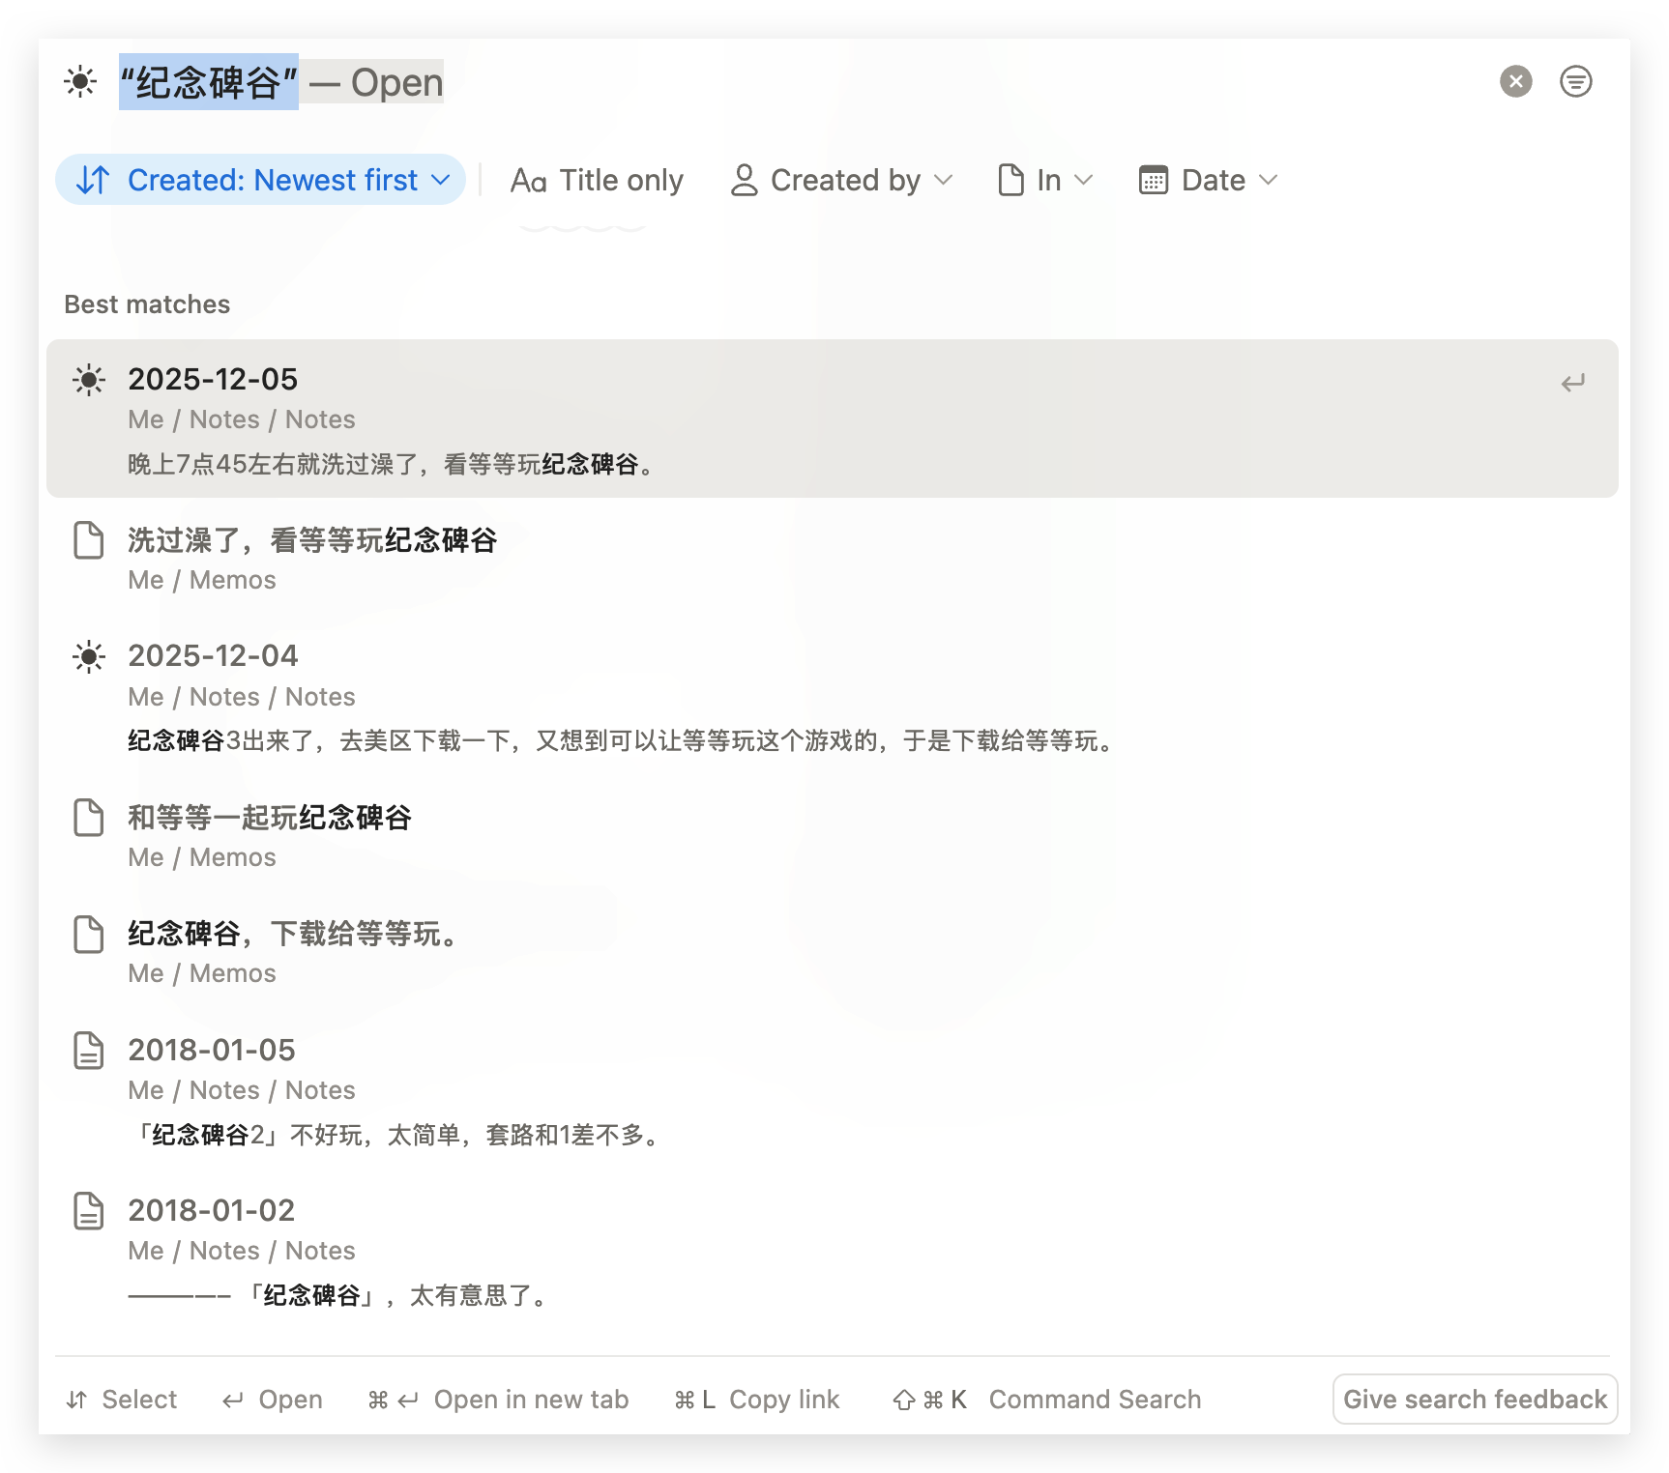Image resolution: width=1669 pixels, height=1473 pixels.
Task: Click page icon of 和等等一起玩纪念碑谷 memo
Action: 89,818
